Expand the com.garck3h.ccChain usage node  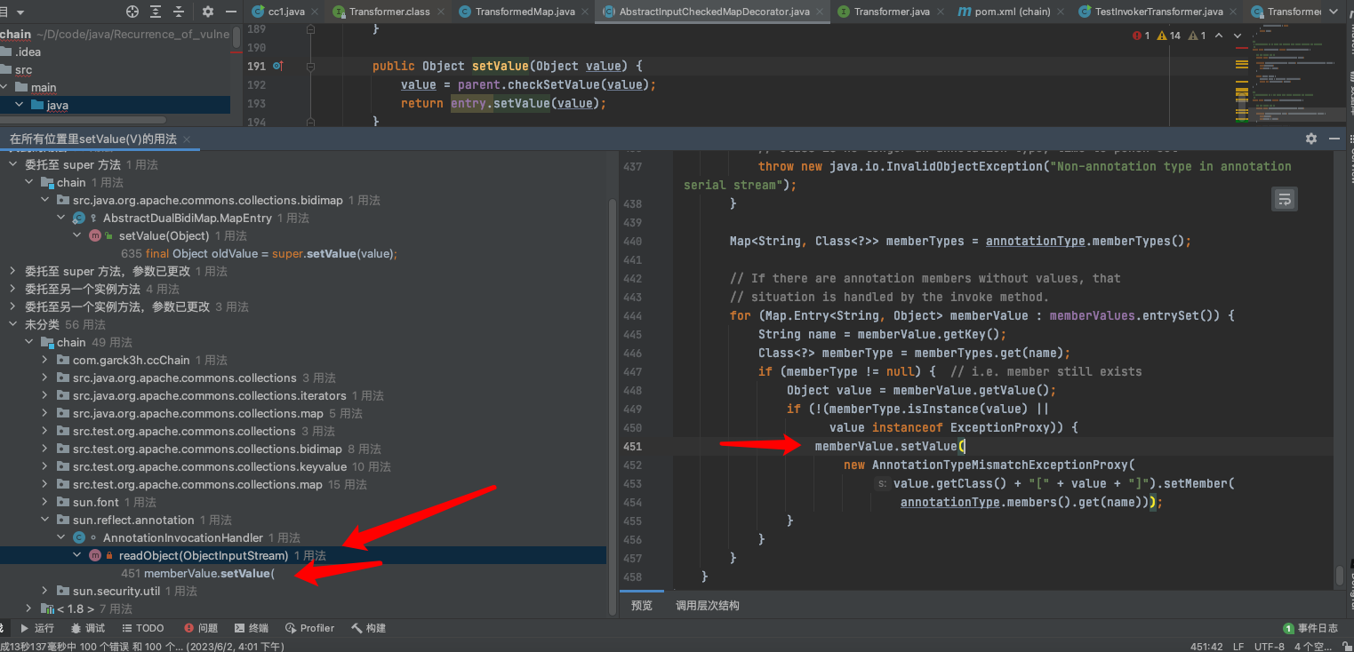tap(44, 360)
